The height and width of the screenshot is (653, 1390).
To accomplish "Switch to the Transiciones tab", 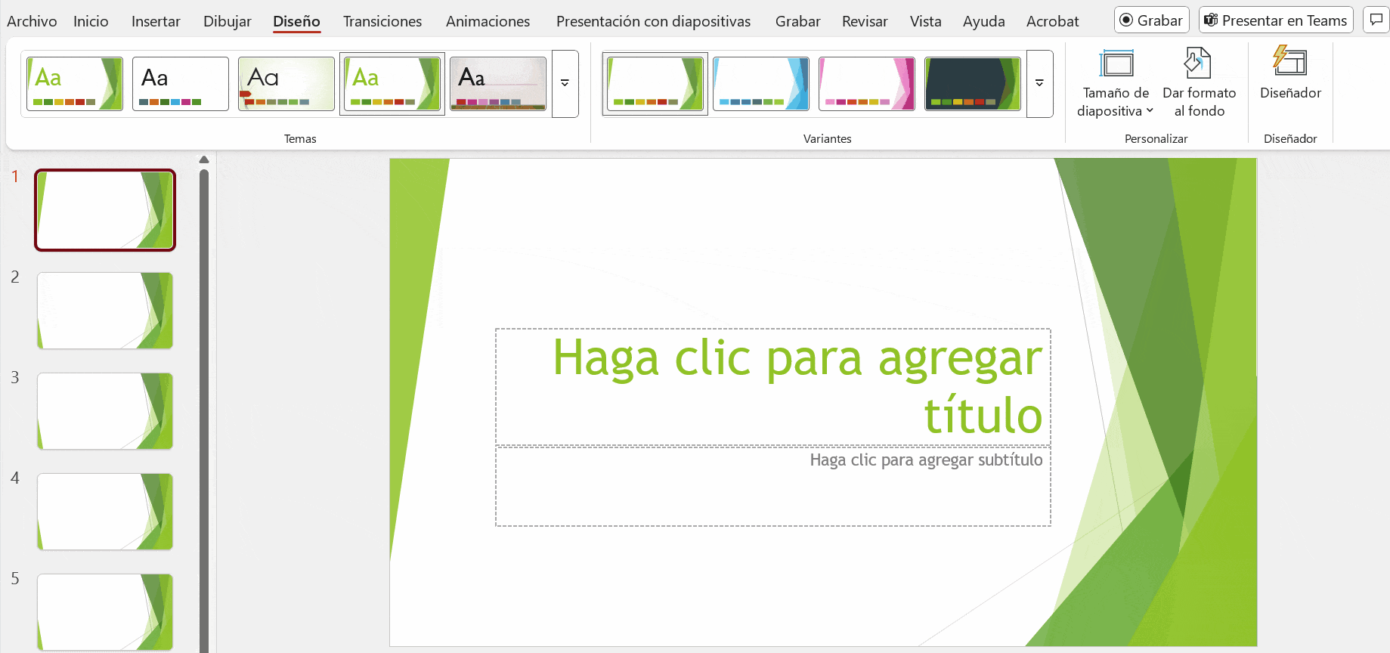I will point(382,21).
